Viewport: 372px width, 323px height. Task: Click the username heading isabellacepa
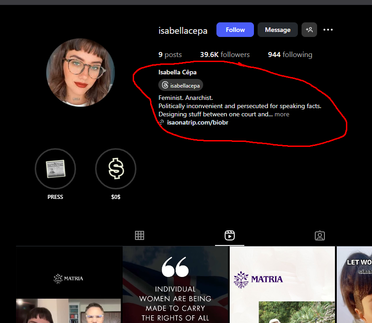pos(183,31)
